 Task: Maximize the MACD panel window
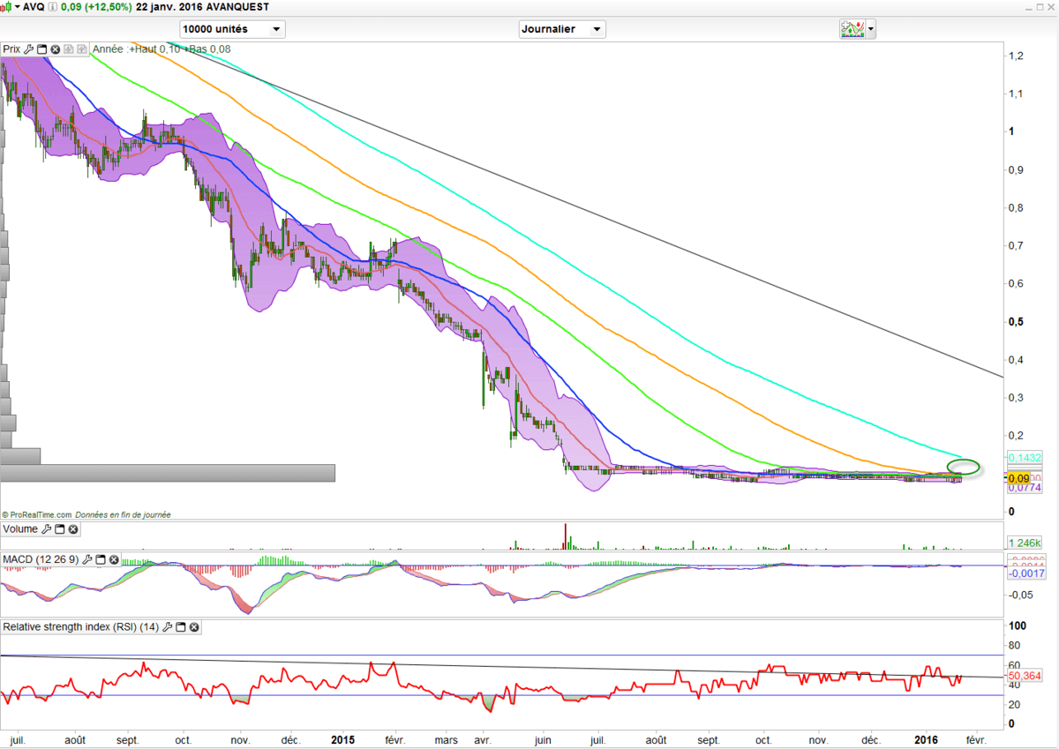click(x=101, y=559)
